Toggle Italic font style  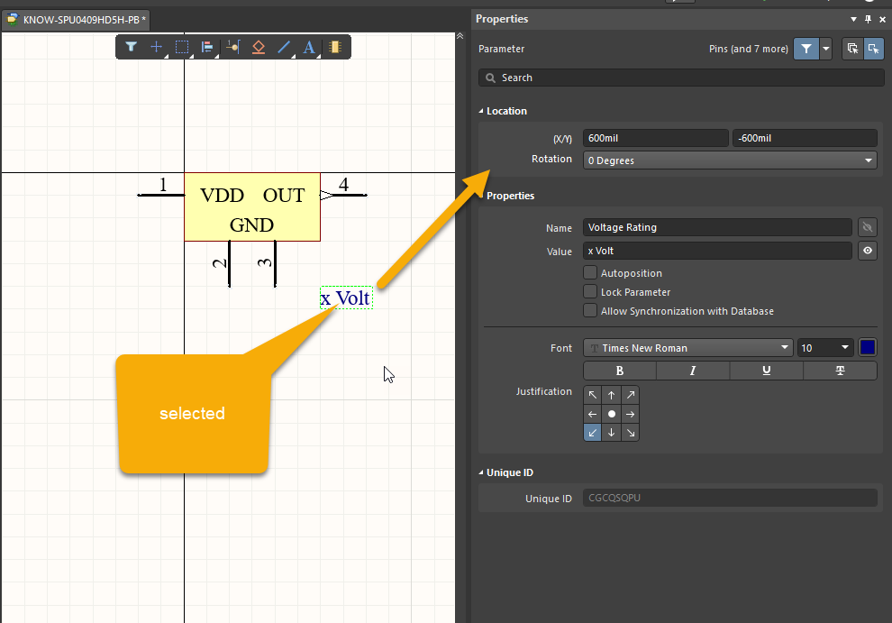[693, 371]
